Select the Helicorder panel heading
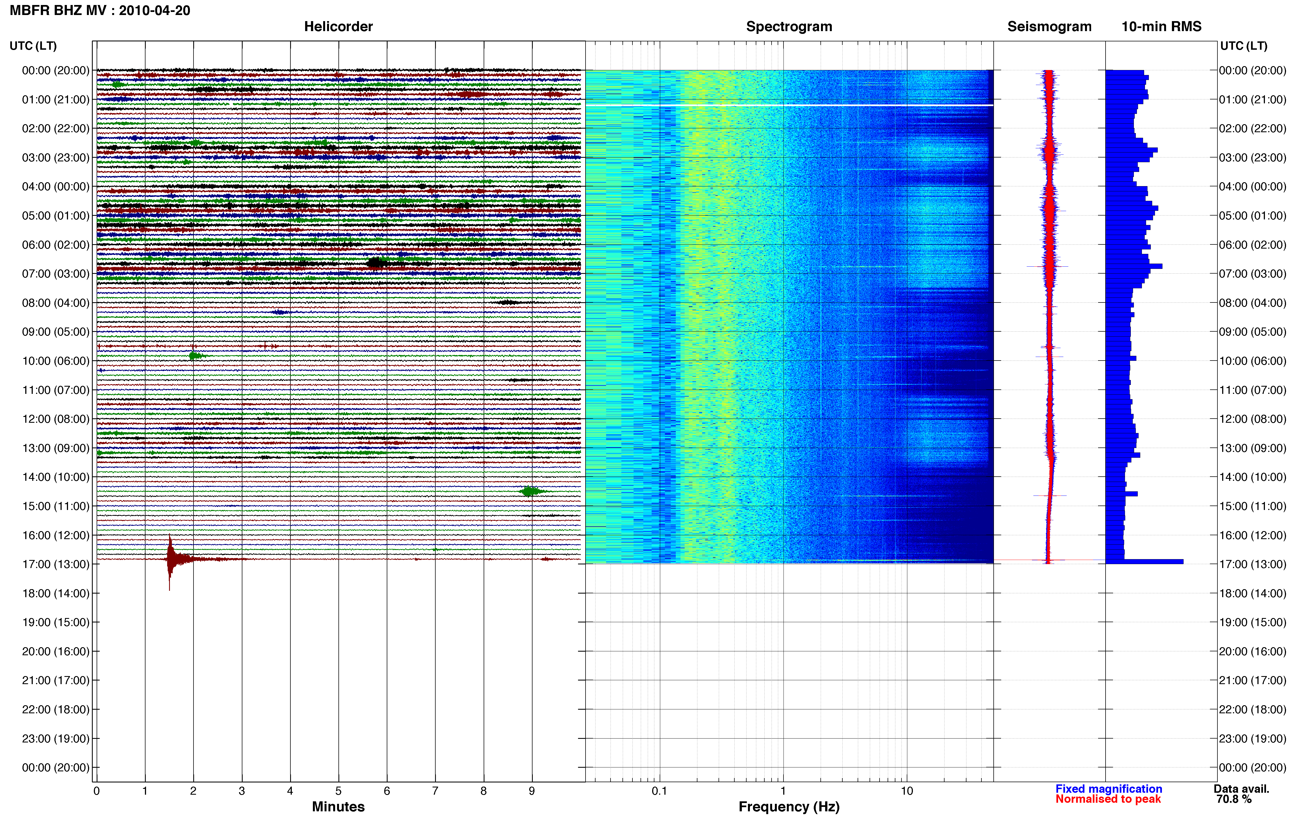Image resolution: width=1316 pixels, height=823 pixels. tap(338, 27)
